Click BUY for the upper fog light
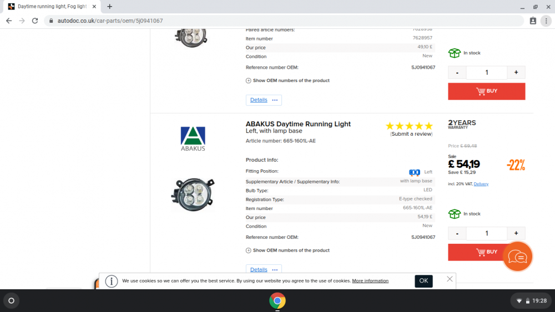 click(x=487, y=91)
